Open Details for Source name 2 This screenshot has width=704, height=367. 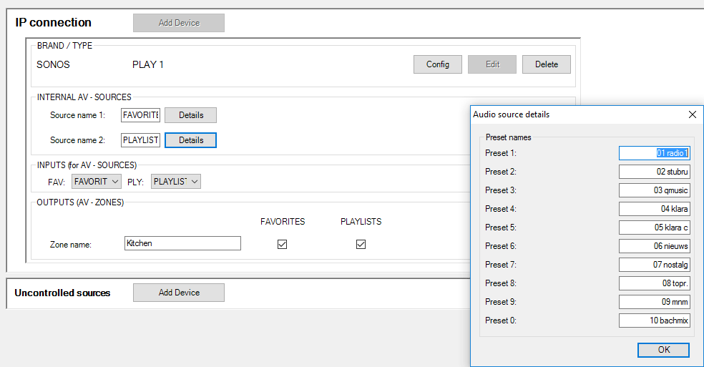tap(190, 140)
